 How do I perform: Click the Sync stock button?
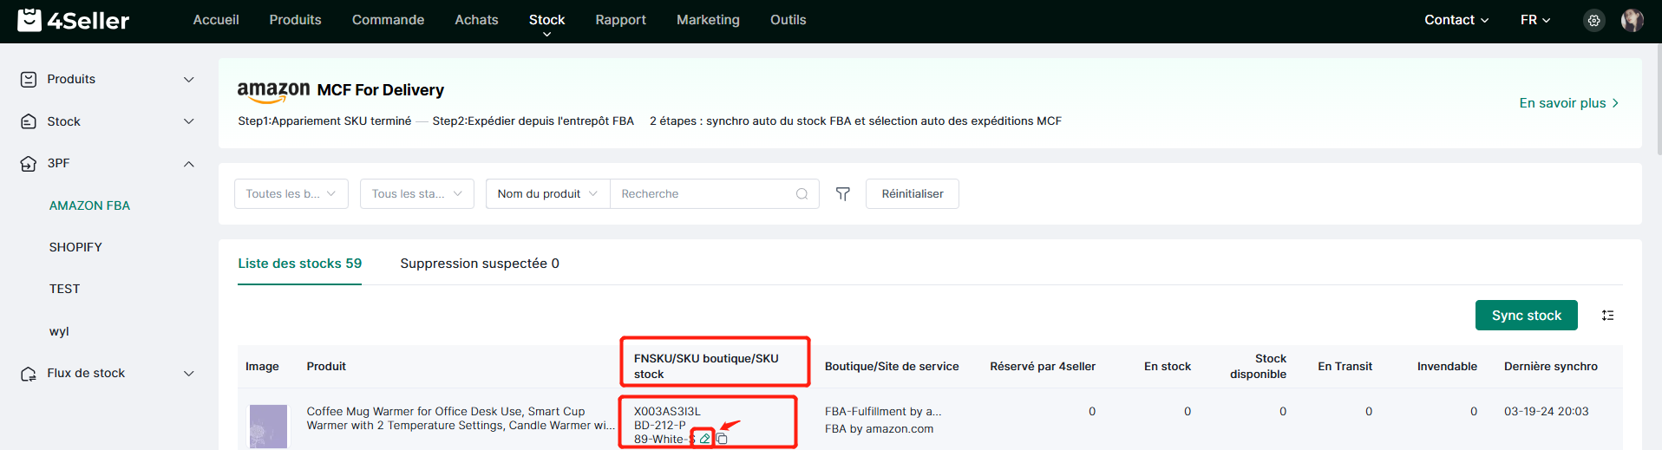click(1526, 316)
